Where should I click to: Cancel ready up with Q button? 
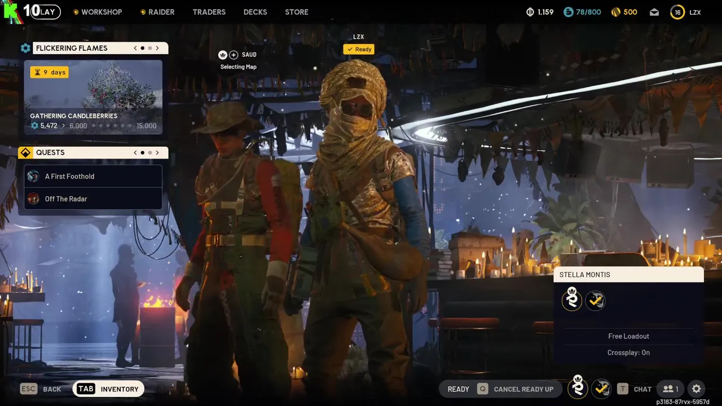point(516,389)
